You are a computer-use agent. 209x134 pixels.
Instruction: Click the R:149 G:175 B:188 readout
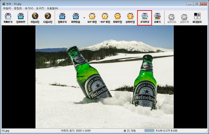167,131
